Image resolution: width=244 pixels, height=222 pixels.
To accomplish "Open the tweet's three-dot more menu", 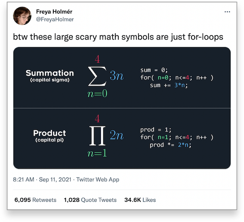I will (x=227, y=12).
